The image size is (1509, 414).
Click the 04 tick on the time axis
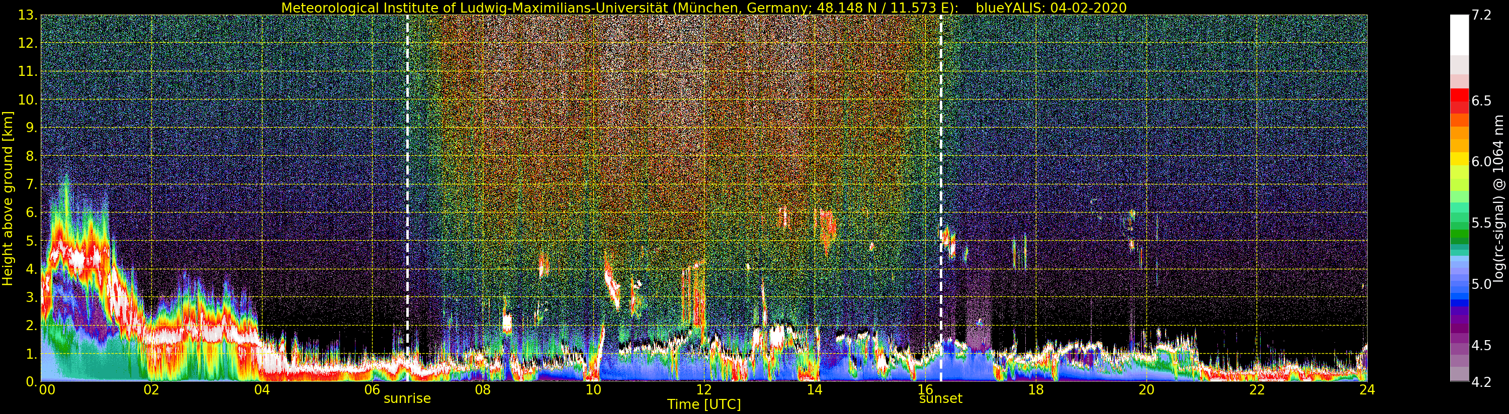click(262, 389)
